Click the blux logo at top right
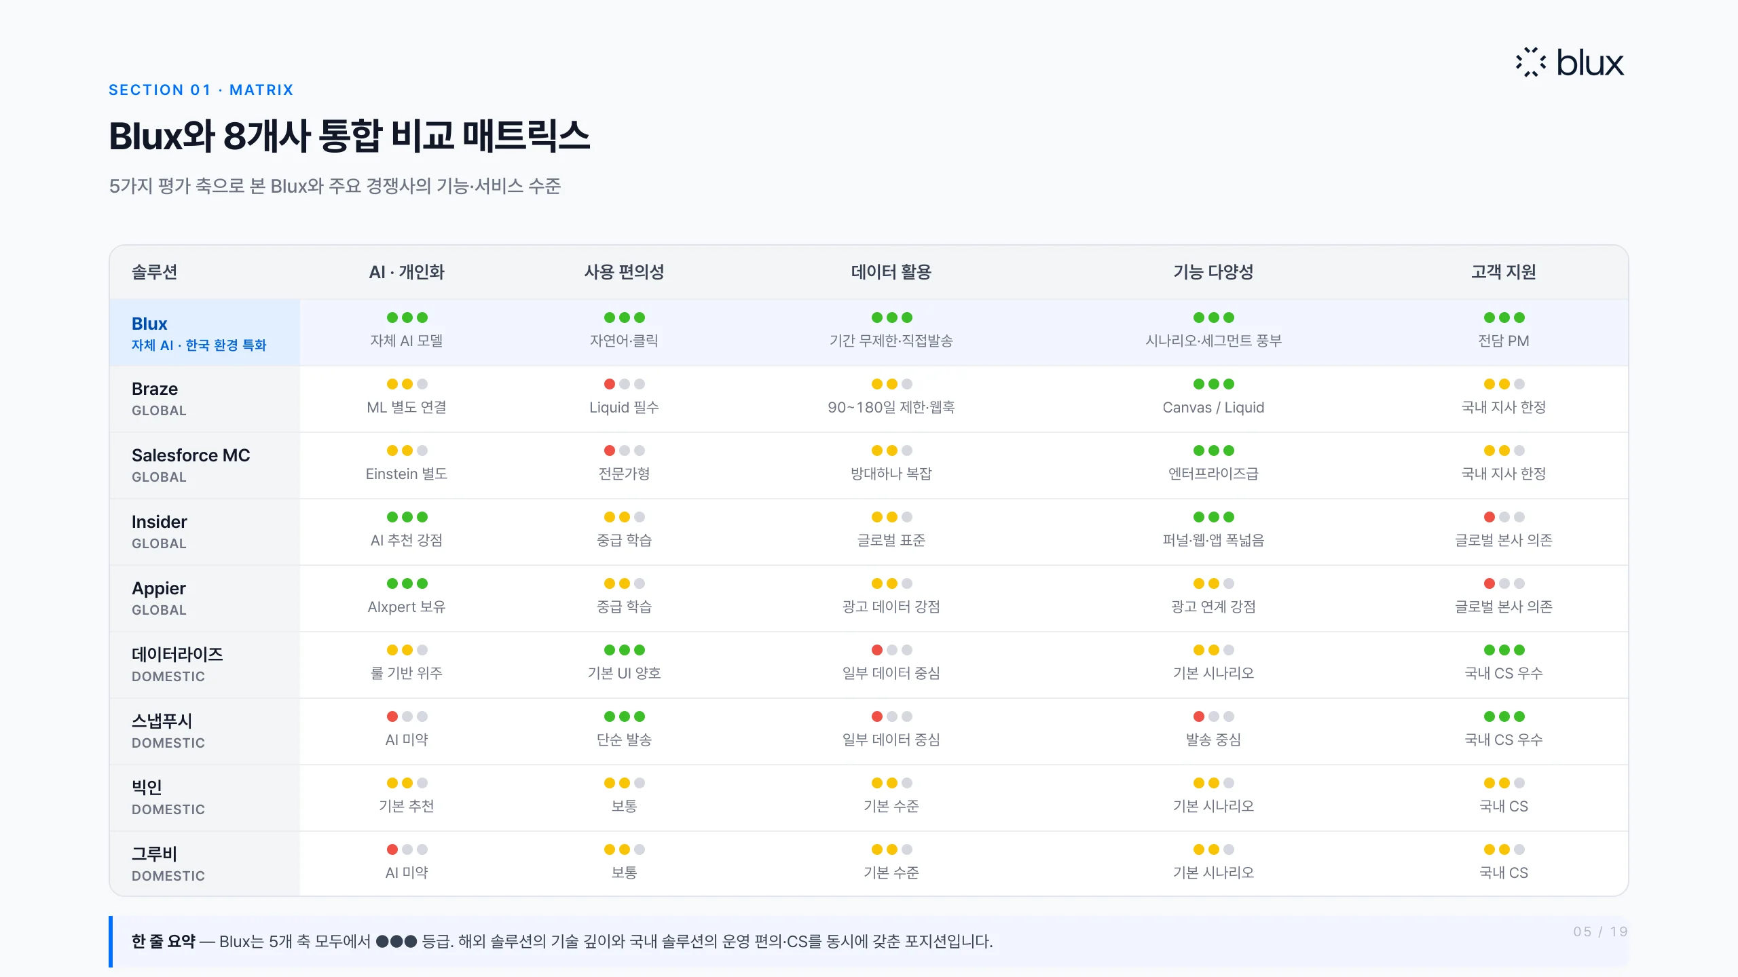The width and height of the screenshot is (1738, 977). click(1570, 62)
